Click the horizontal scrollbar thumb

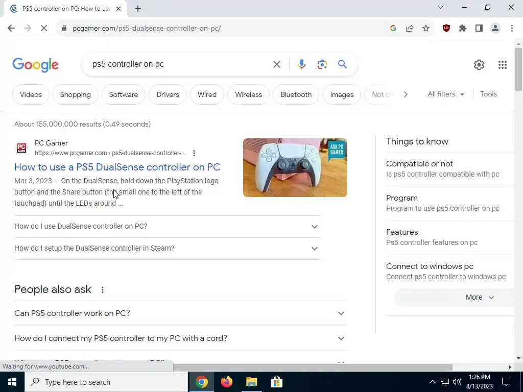pyautogui.click(x=313, y=367)
